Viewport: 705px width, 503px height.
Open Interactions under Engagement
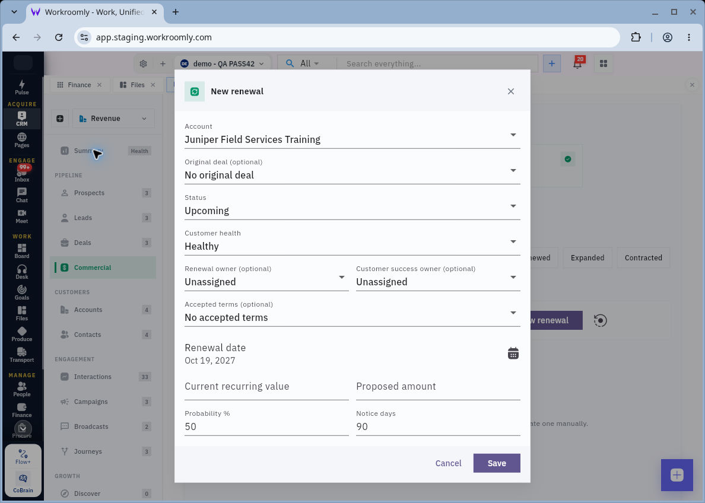(103, 377)
